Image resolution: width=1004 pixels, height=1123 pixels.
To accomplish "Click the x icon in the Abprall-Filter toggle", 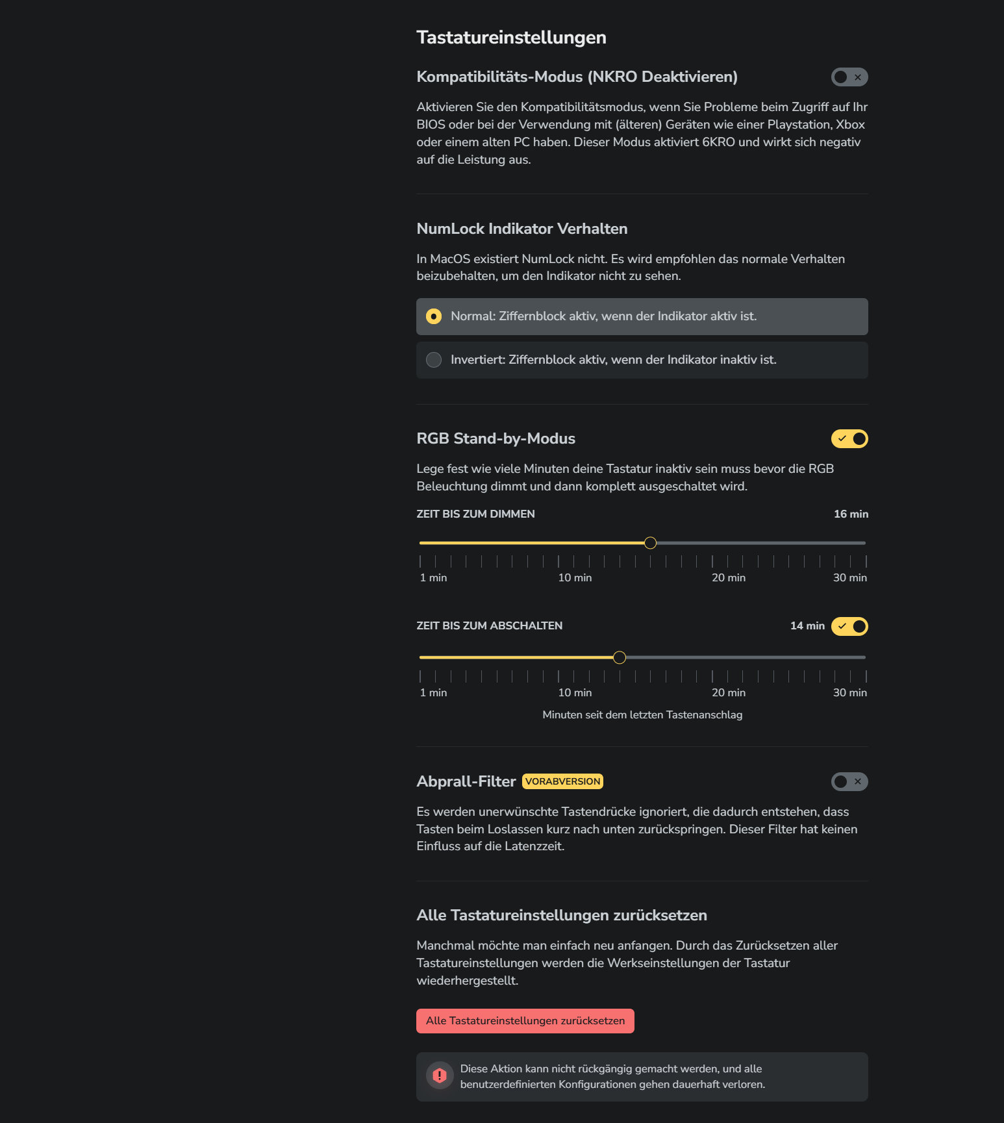I will [857, 781].
